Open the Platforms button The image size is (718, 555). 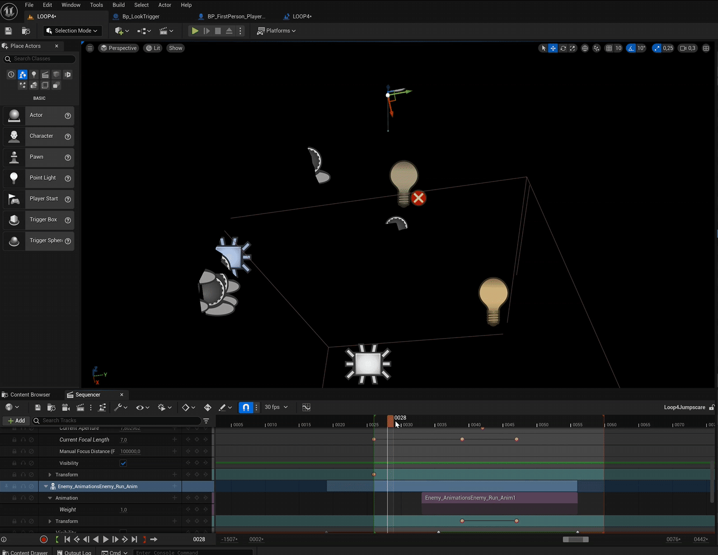276,31
